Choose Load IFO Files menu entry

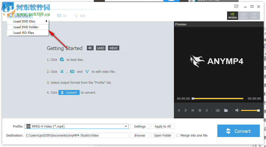[x=28, y=33]
